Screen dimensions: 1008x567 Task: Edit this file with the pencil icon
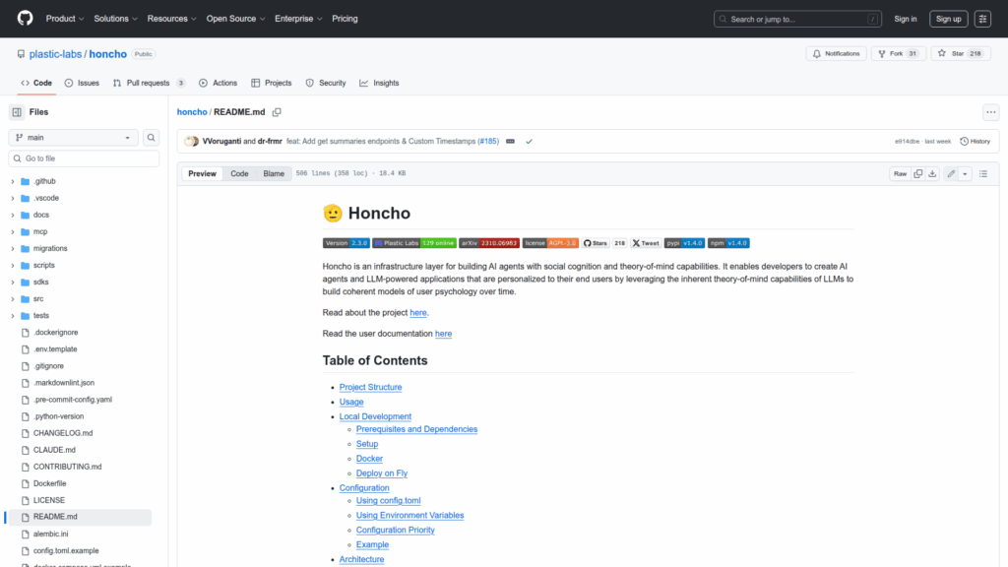(x=951, y=173)
